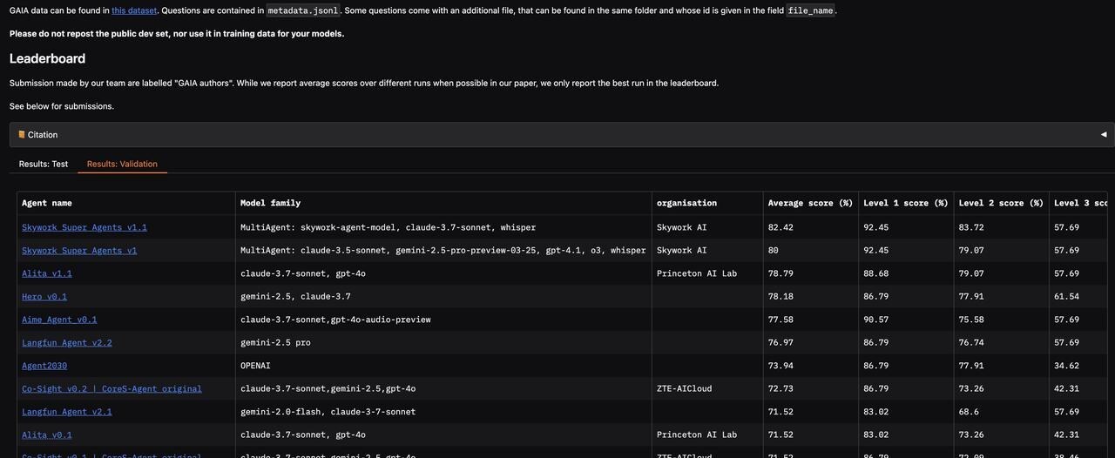
Task: Open the 'this dataset' link
Action: click(134, 10)
